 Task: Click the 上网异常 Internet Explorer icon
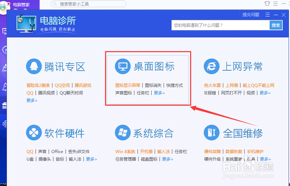tap(211, 66)
